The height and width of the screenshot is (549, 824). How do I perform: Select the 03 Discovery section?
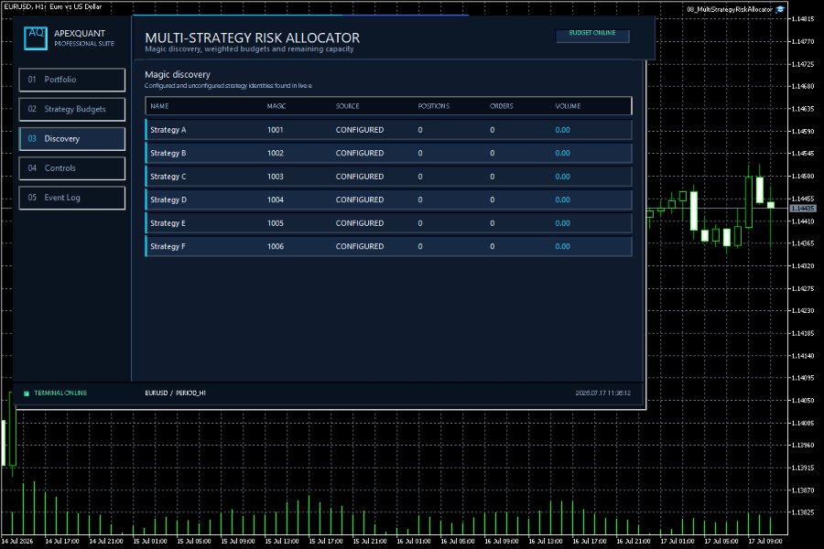[72, 139]
